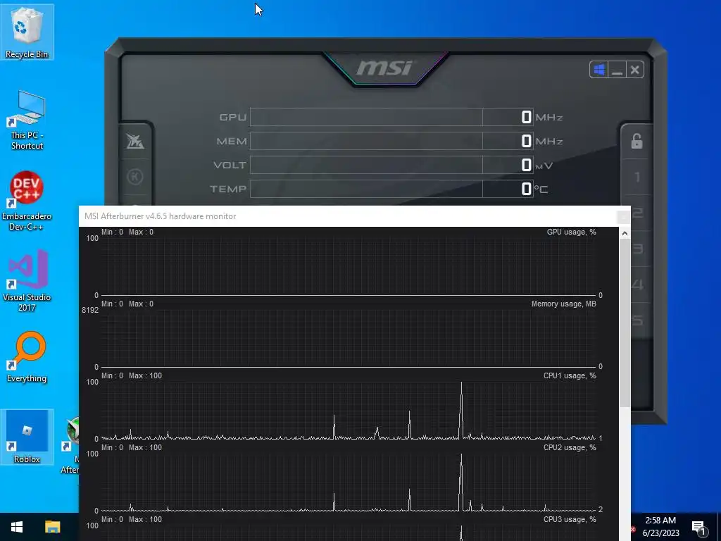The height and width of the screenshot is (541, 721).
Task: Toggle the profile lock padlock icon
Action: tap(637, 141)
